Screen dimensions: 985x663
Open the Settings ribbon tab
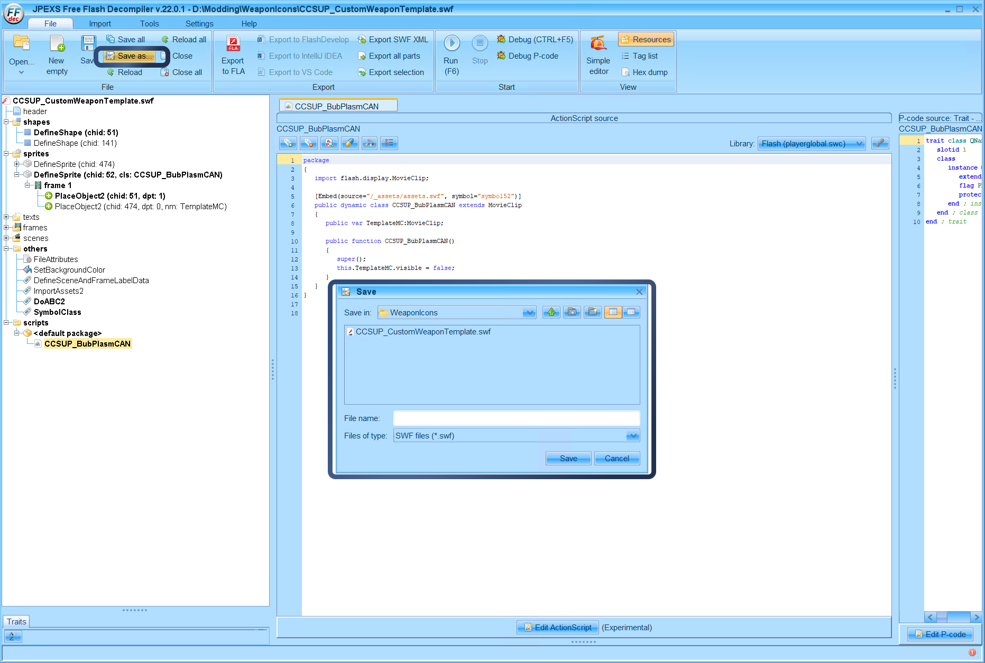(199, 24)
